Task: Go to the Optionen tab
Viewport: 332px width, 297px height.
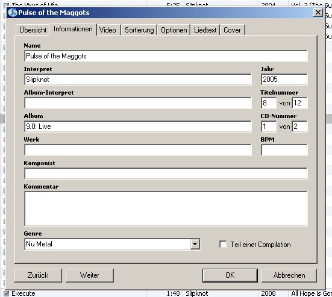Action: (x=174, y=30)
